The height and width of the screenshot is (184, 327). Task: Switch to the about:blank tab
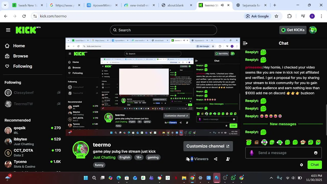coord(177,5)
